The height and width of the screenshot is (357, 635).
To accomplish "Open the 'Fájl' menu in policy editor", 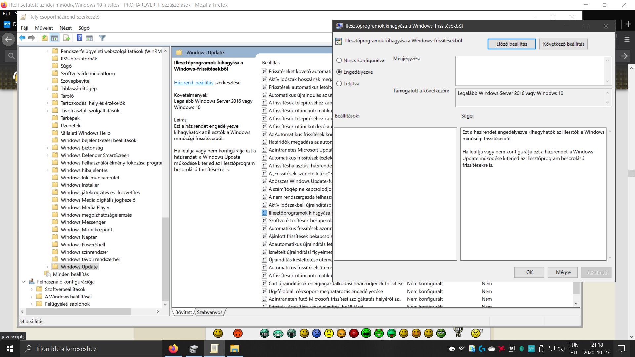I will coord(25,28).
